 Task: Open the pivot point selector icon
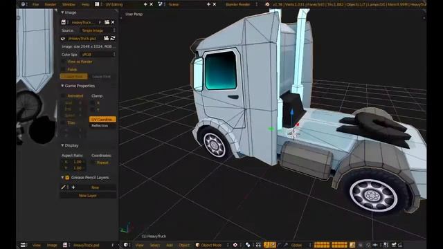coord(248,245)
